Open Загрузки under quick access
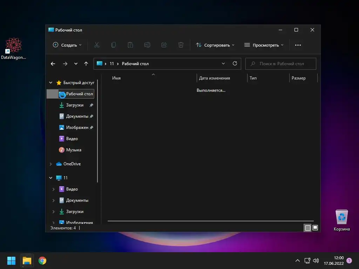The height and width of the screenshot is (269, 359). (x=75, y=105)
